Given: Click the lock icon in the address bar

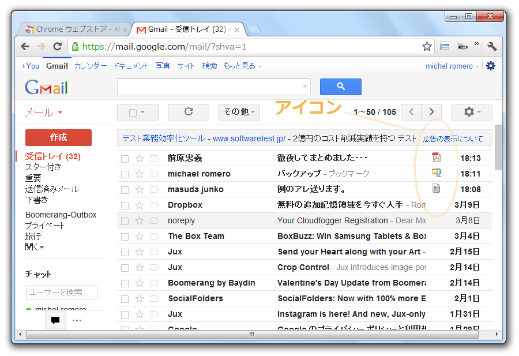Looking at the screenshot, I should tap(75, 47).
